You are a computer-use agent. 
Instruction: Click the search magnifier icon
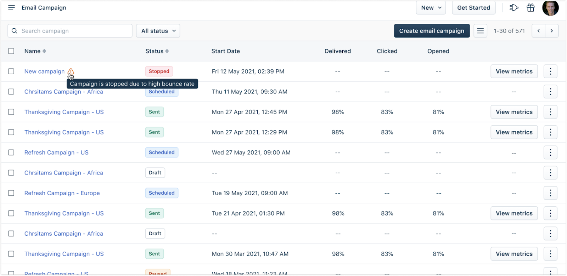(15, 31)
